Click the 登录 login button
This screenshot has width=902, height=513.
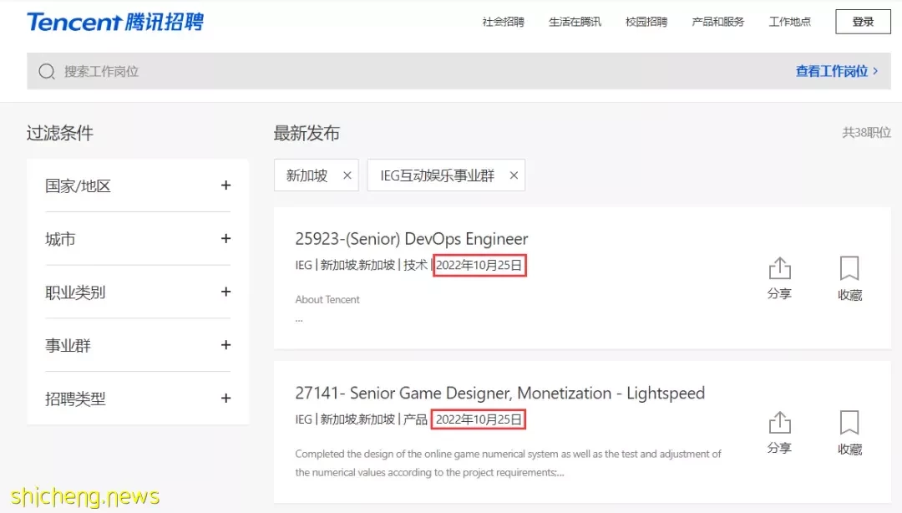863,22
